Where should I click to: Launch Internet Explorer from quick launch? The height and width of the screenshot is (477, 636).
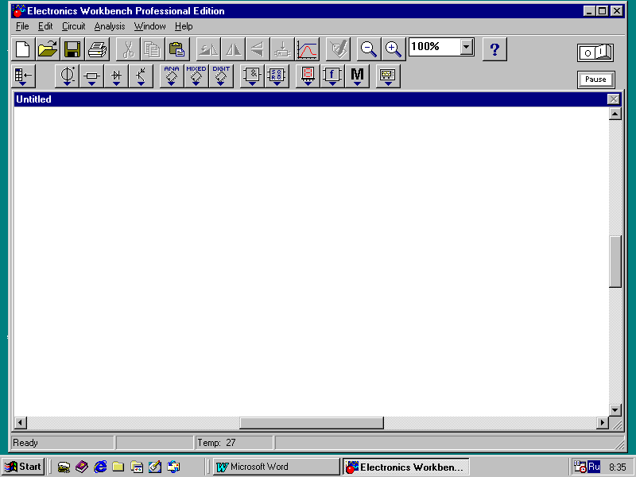pyautogui.click(x=100, y=467)
